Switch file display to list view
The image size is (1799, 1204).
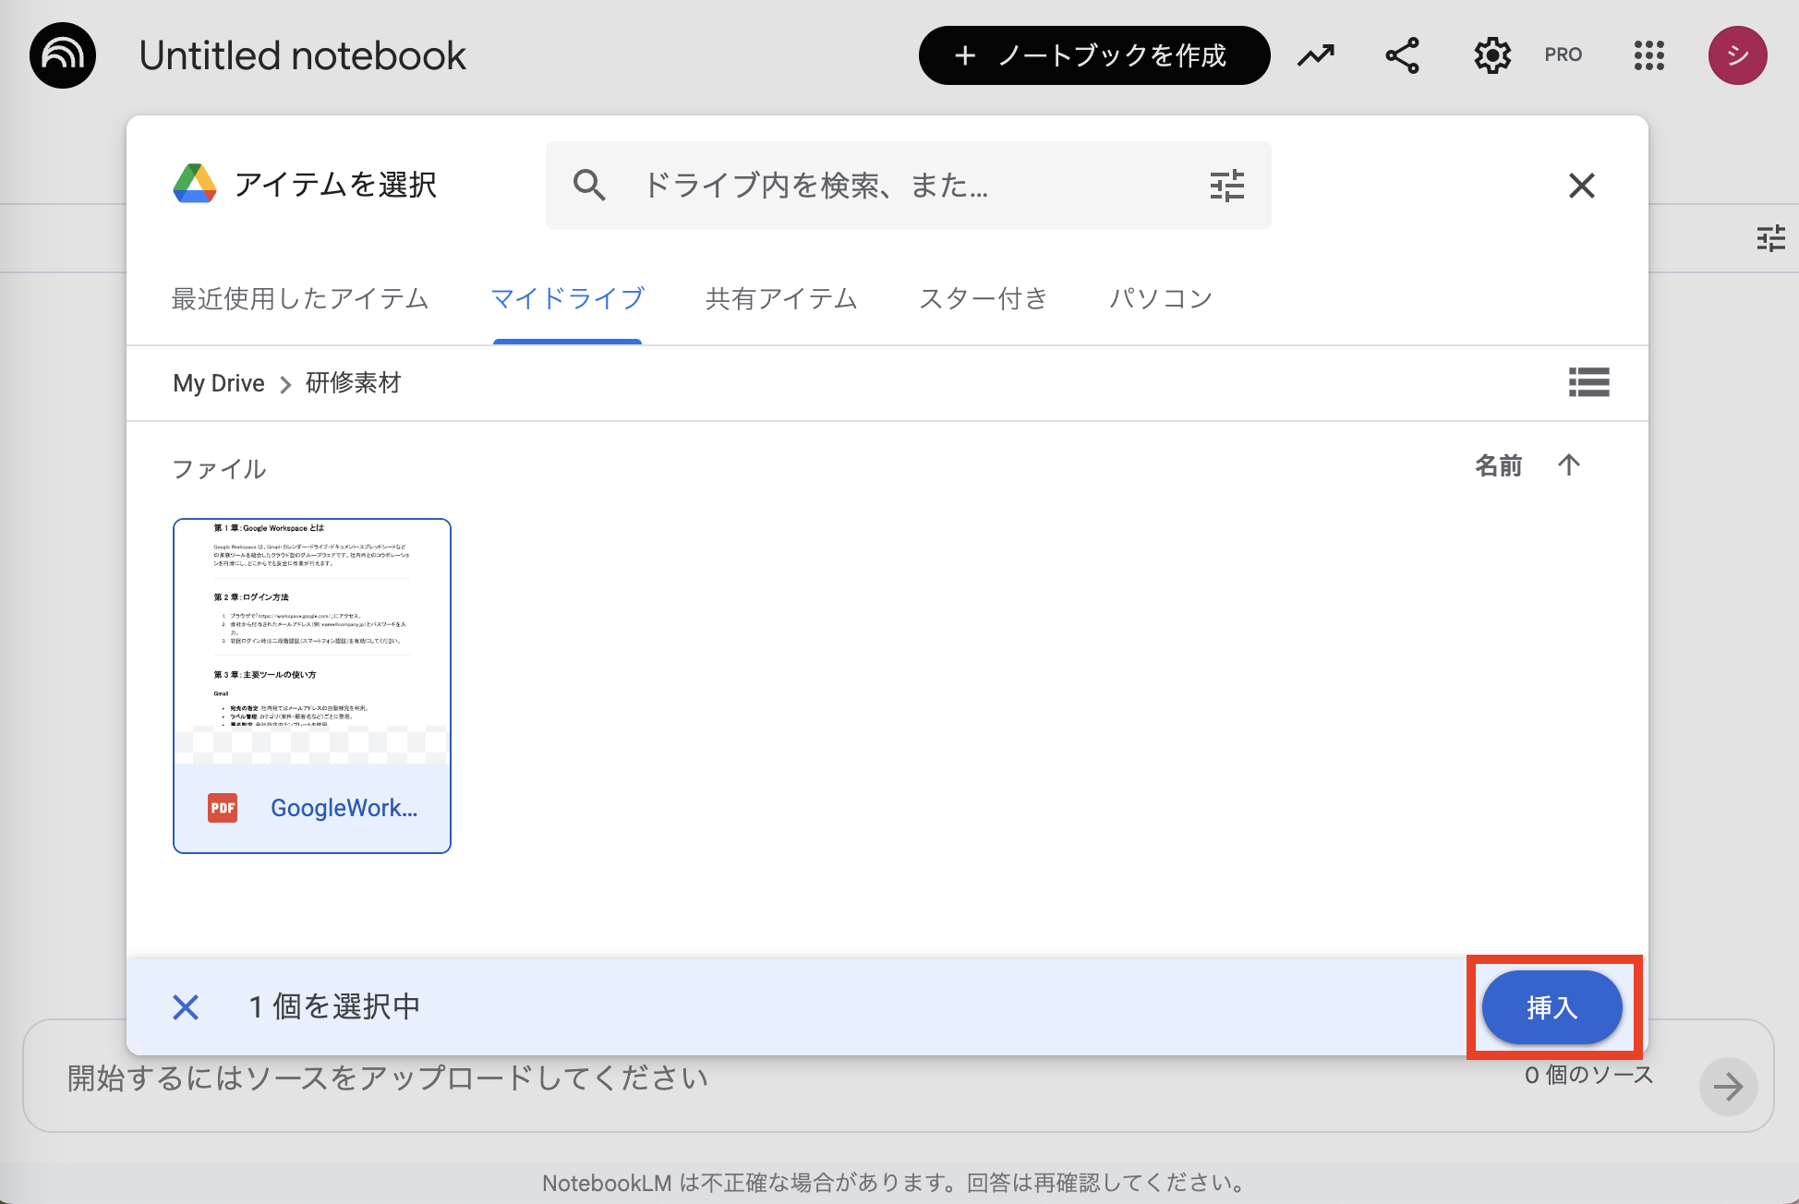[1589, 382]
